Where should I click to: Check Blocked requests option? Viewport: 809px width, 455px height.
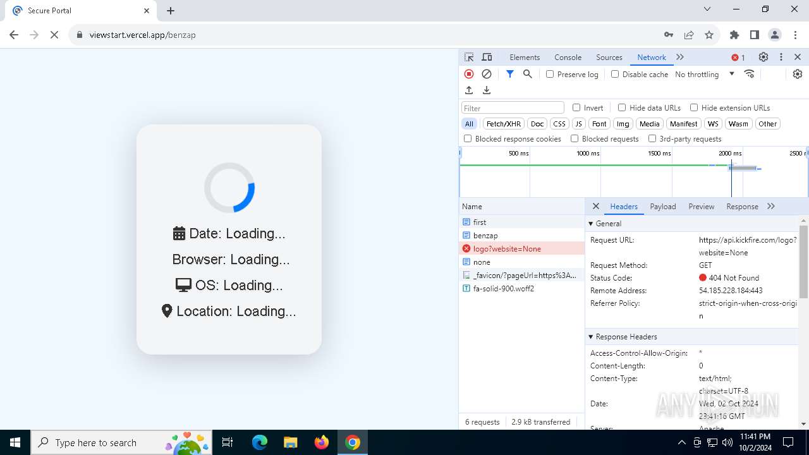[575, 138]
